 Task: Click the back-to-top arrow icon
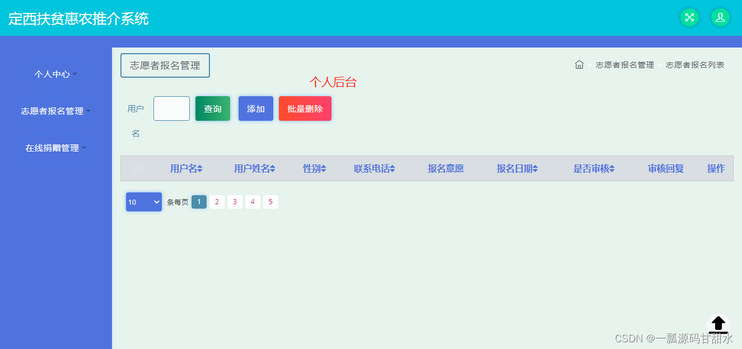(x=718, y=324)
